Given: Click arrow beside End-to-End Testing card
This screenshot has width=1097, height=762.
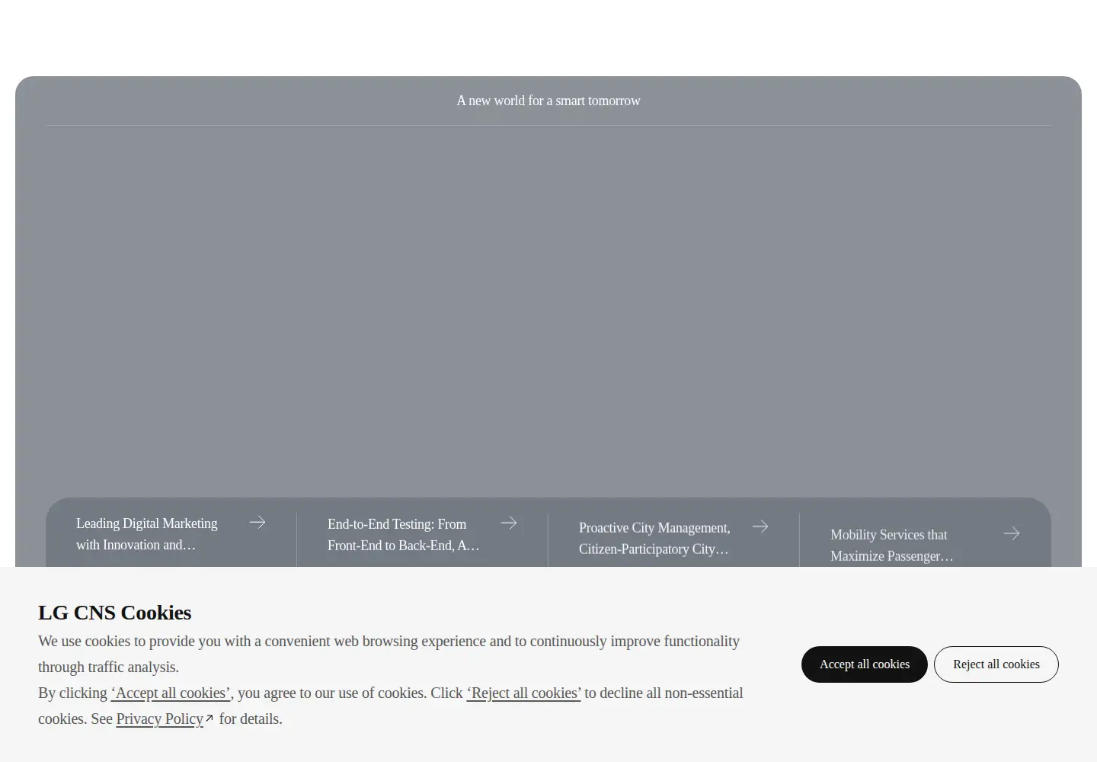Looking at the screenshot, I should coord(509,523).
